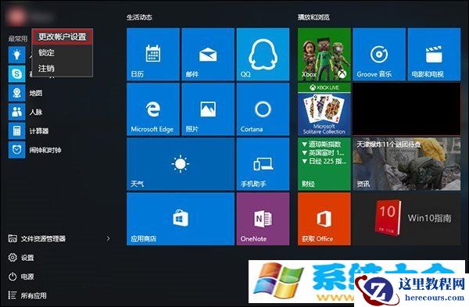Open the Weather (天气) tile
The height and width of the screenshot is (307, 469).
click(181, 164)
